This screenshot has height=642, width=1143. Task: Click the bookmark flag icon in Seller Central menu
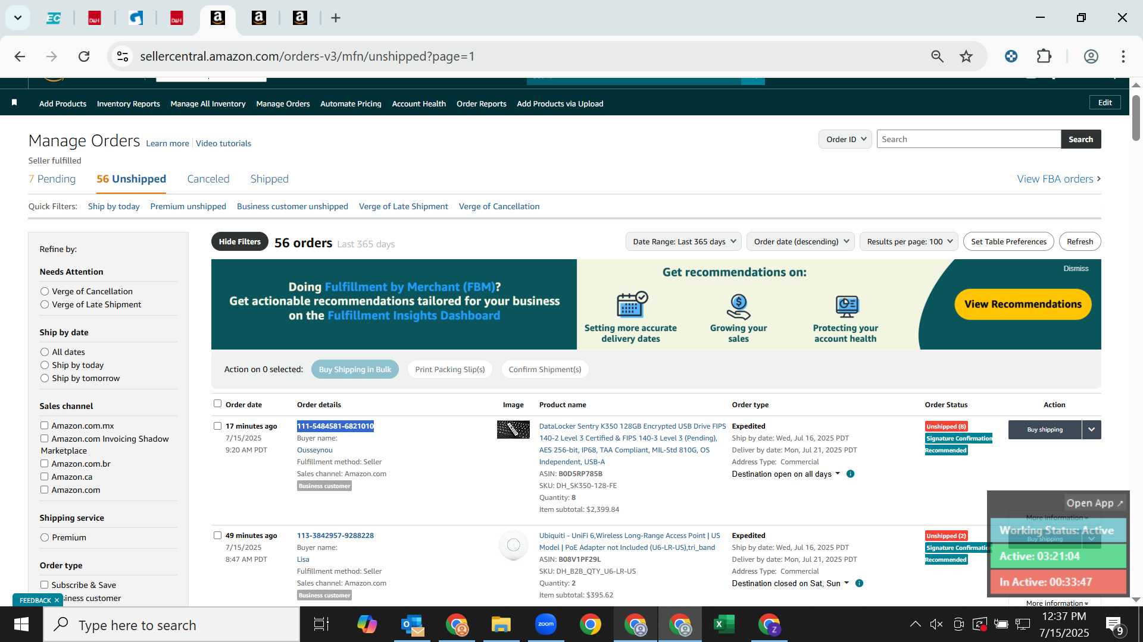pyautogui.click(x=14, y=103)
